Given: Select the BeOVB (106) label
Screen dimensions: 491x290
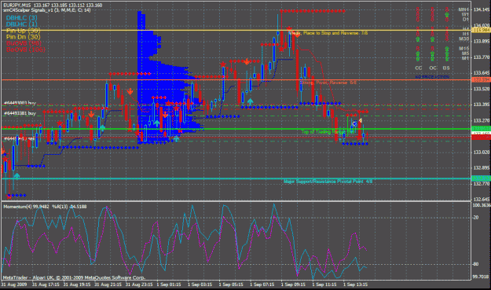Looking at the screenshot, I should pyautogui.click(x=26, y=50).
